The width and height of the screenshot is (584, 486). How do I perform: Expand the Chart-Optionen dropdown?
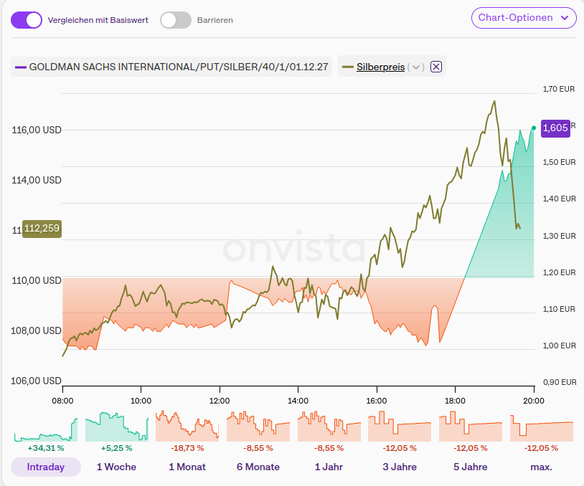coord(524,18)
